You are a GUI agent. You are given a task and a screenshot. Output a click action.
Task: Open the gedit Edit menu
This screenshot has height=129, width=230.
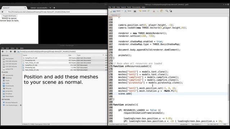pos(114,7)
